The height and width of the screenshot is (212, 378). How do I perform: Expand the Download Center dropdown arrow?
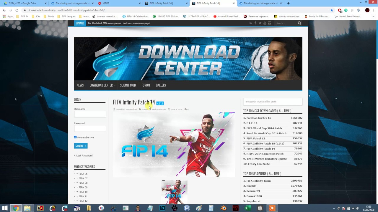click(x=115, y=85)
